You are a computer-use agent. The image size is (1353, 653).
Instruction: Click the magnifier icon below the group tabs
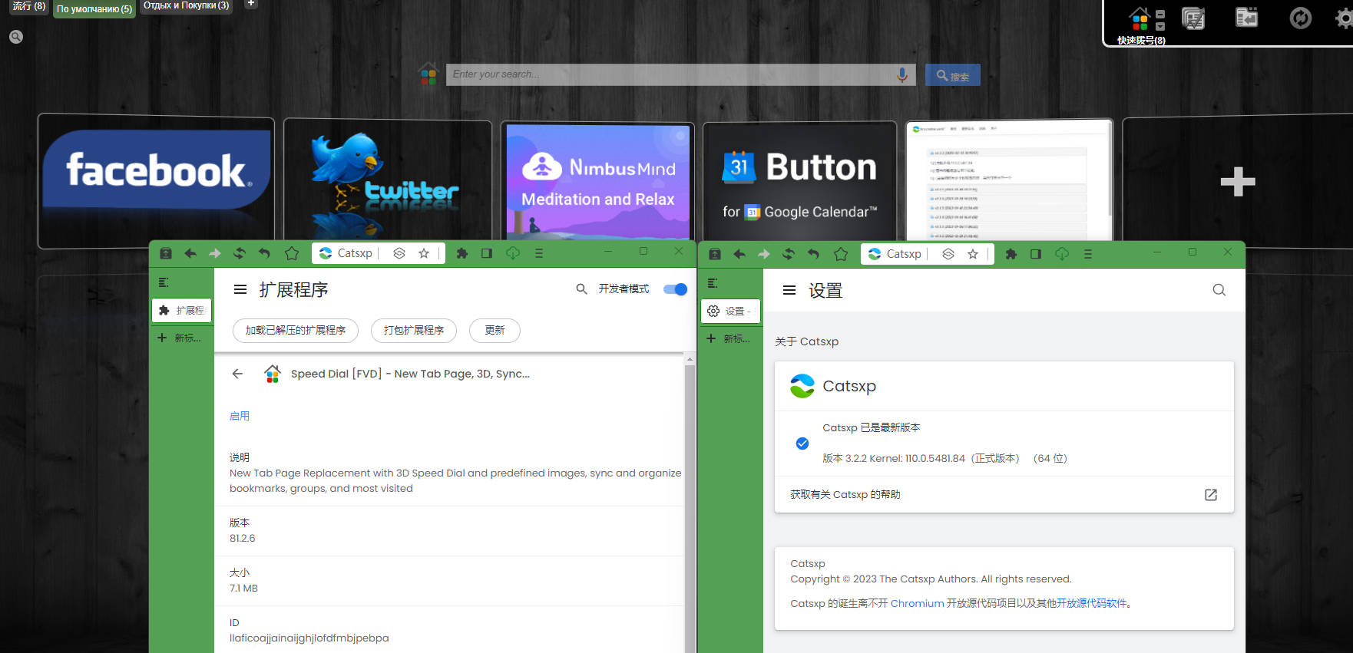pos(16,37)
